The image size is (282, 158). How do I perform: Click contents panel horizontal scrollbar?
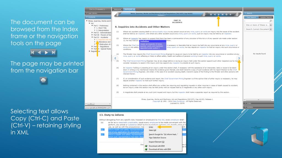98,104
